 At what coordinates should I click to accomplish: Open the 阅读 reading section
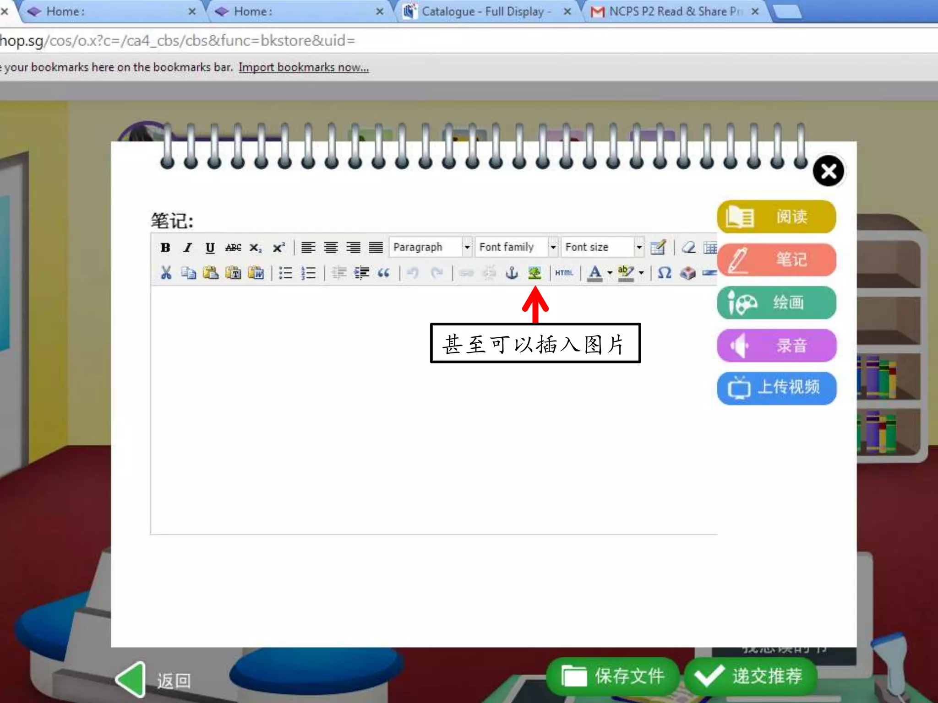(x=776, y=216)
